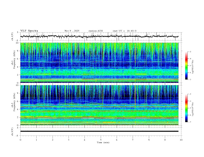This screenshot has width=204, height=157.
Task: Click the "7" tick on the time axis
Action: click(x=133, y=140)
